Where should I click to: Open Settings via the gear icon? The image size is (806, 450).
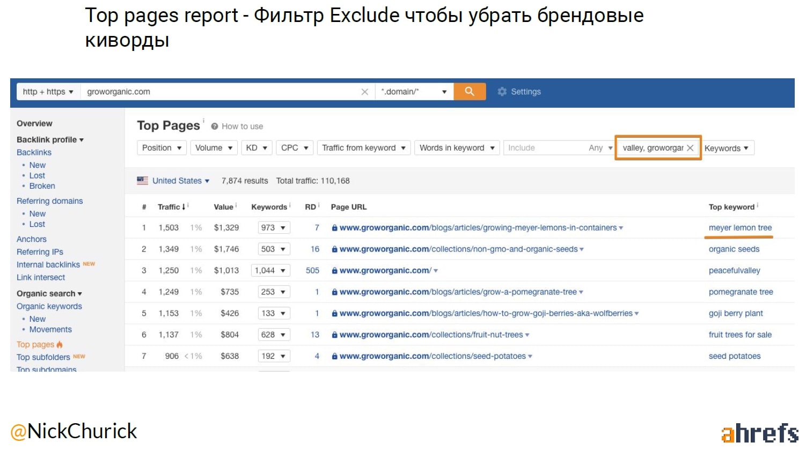[502, 92]
